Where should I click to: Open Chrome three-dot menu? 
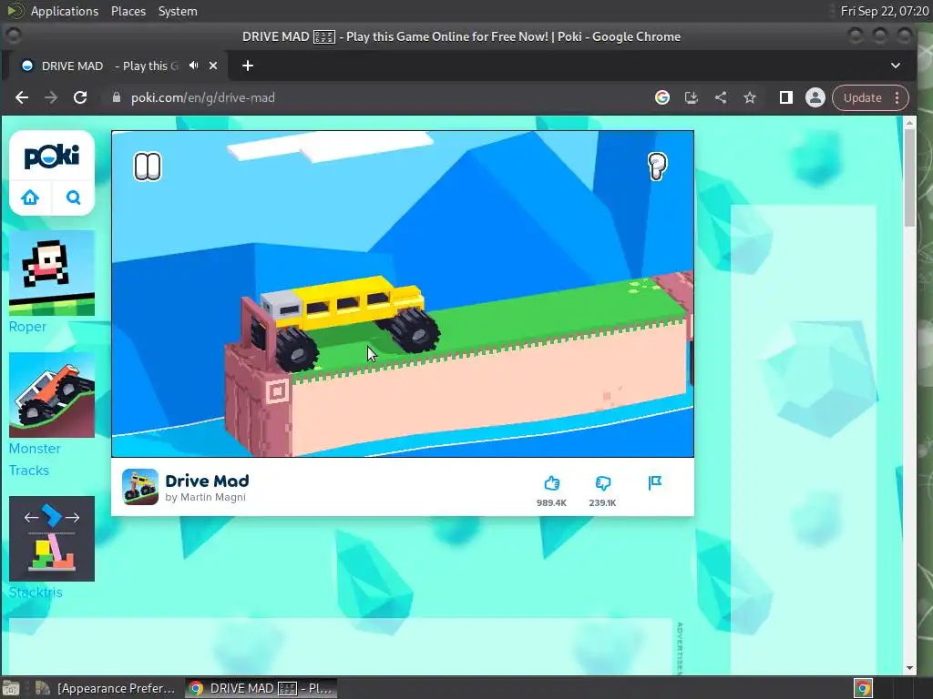click(x=897, y=97)
